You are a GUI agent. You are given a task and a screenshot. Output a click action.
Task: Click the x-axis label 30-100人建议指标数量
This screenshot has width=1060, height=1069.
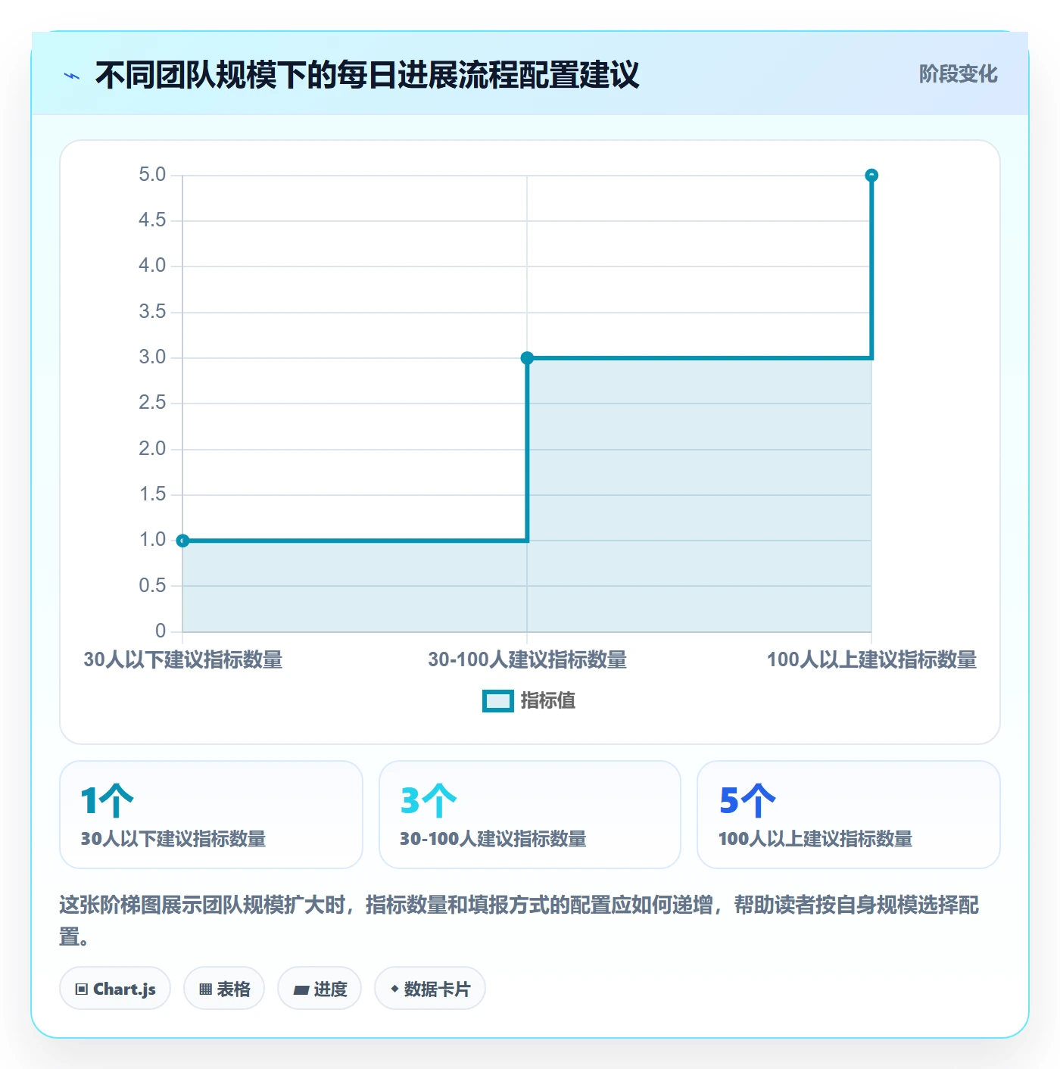(527, 660)
